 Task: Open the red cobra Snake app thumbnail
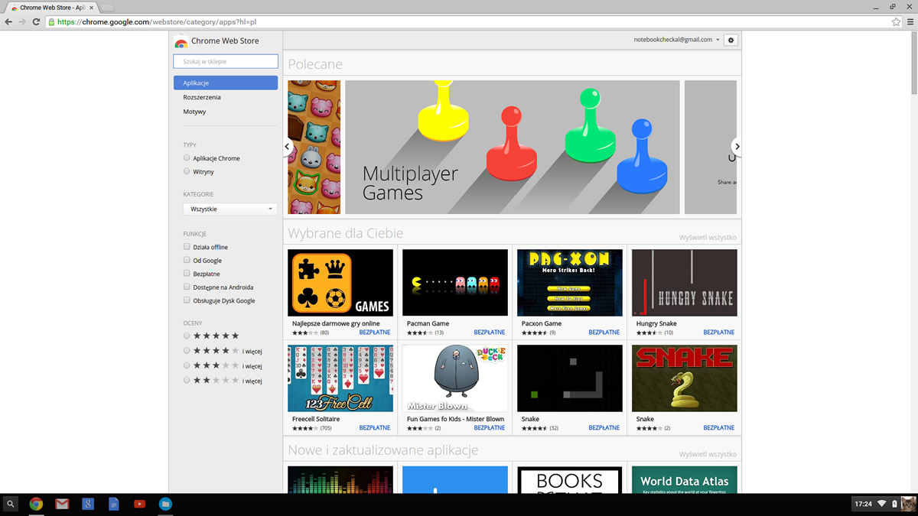pyautogui.click(x=685, y=378)
